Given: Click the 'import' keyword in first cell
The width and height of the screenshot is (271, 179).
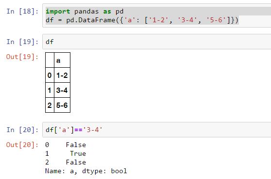Looking at the screenshot, I should tap(58, 12).
